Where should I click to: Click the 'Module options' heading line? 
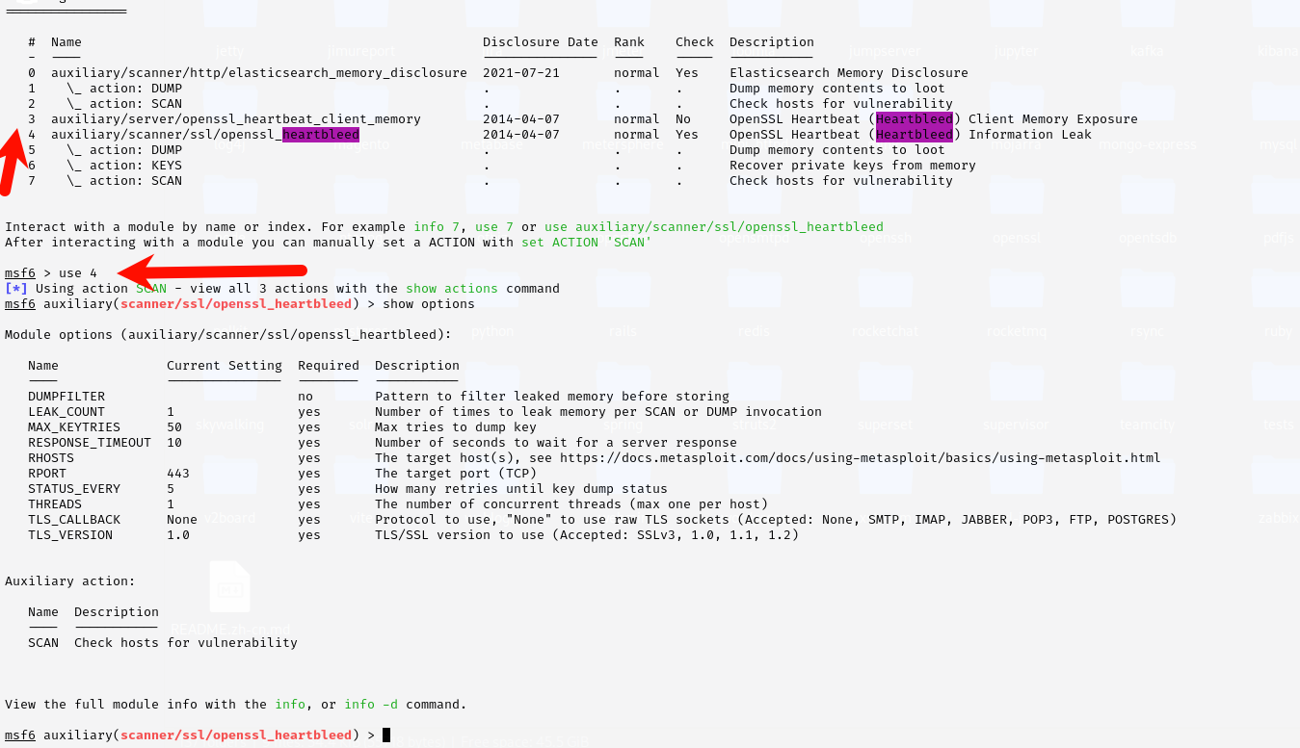pyautogui.click(x=228, y=335)
